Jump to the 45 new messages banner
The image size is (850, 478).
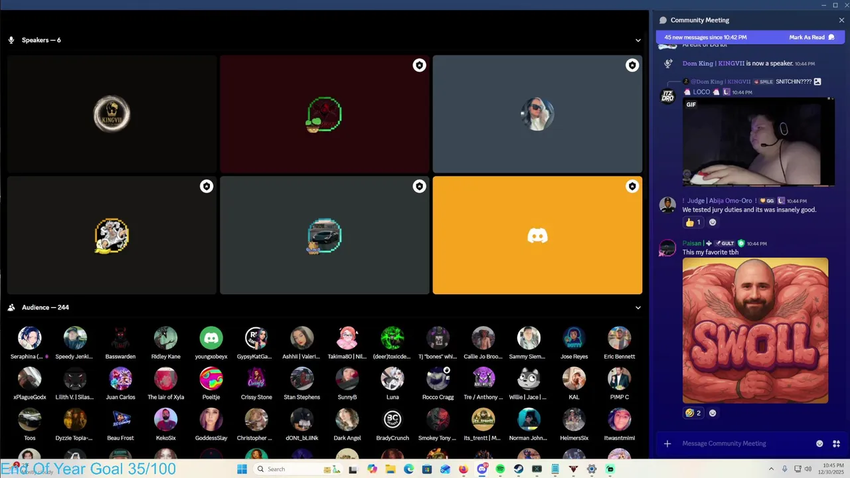pyautogui.click(x=705, y=37)
